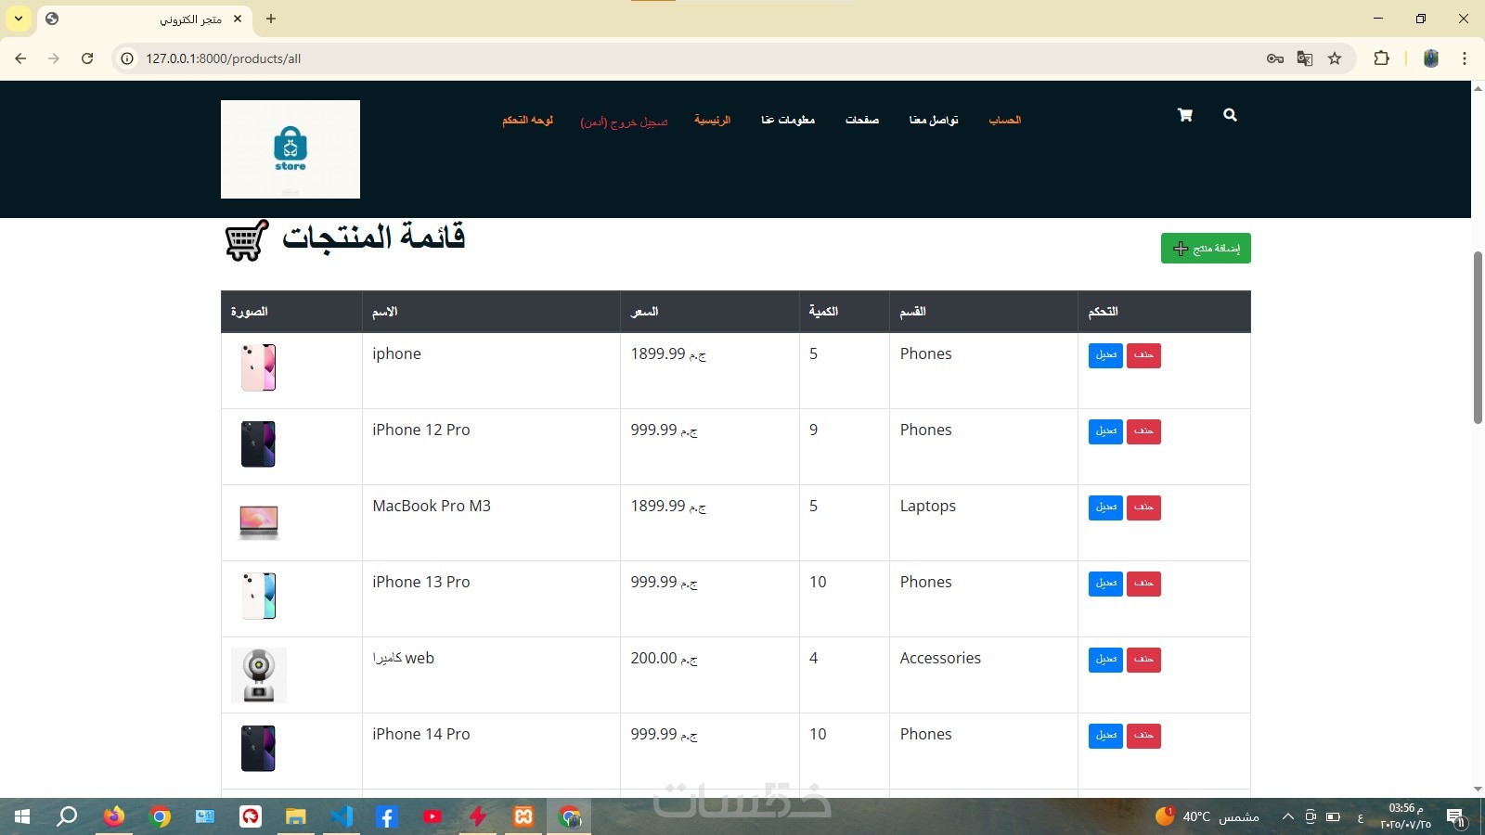Open the Chrome three-dot menu

click(1465, 58)
